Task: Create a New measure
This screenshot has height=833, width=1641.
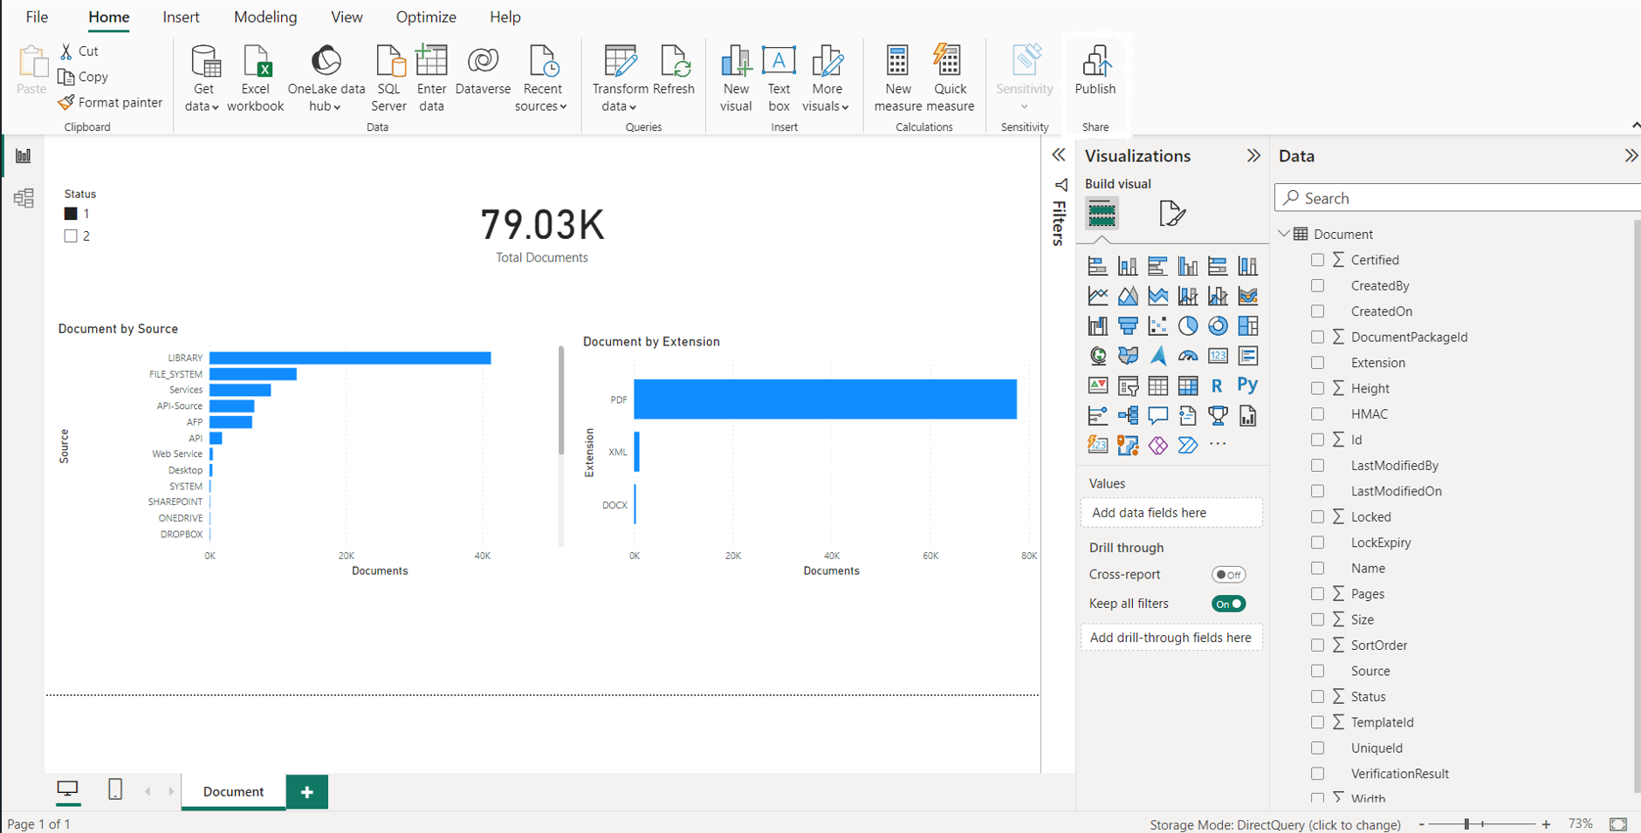Action: [x=898, y=79]
